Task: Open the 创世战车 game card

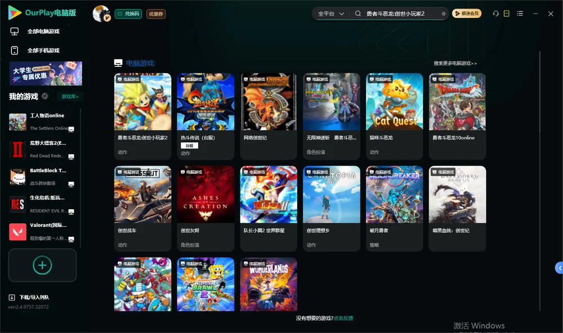Action: point(142,209)
